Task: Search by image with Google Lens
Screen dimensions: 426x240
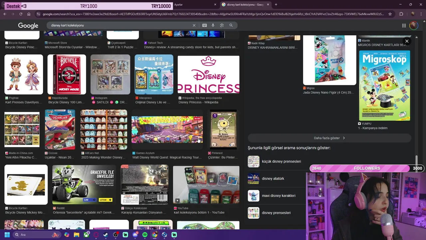Action: (x=222, y=25)
